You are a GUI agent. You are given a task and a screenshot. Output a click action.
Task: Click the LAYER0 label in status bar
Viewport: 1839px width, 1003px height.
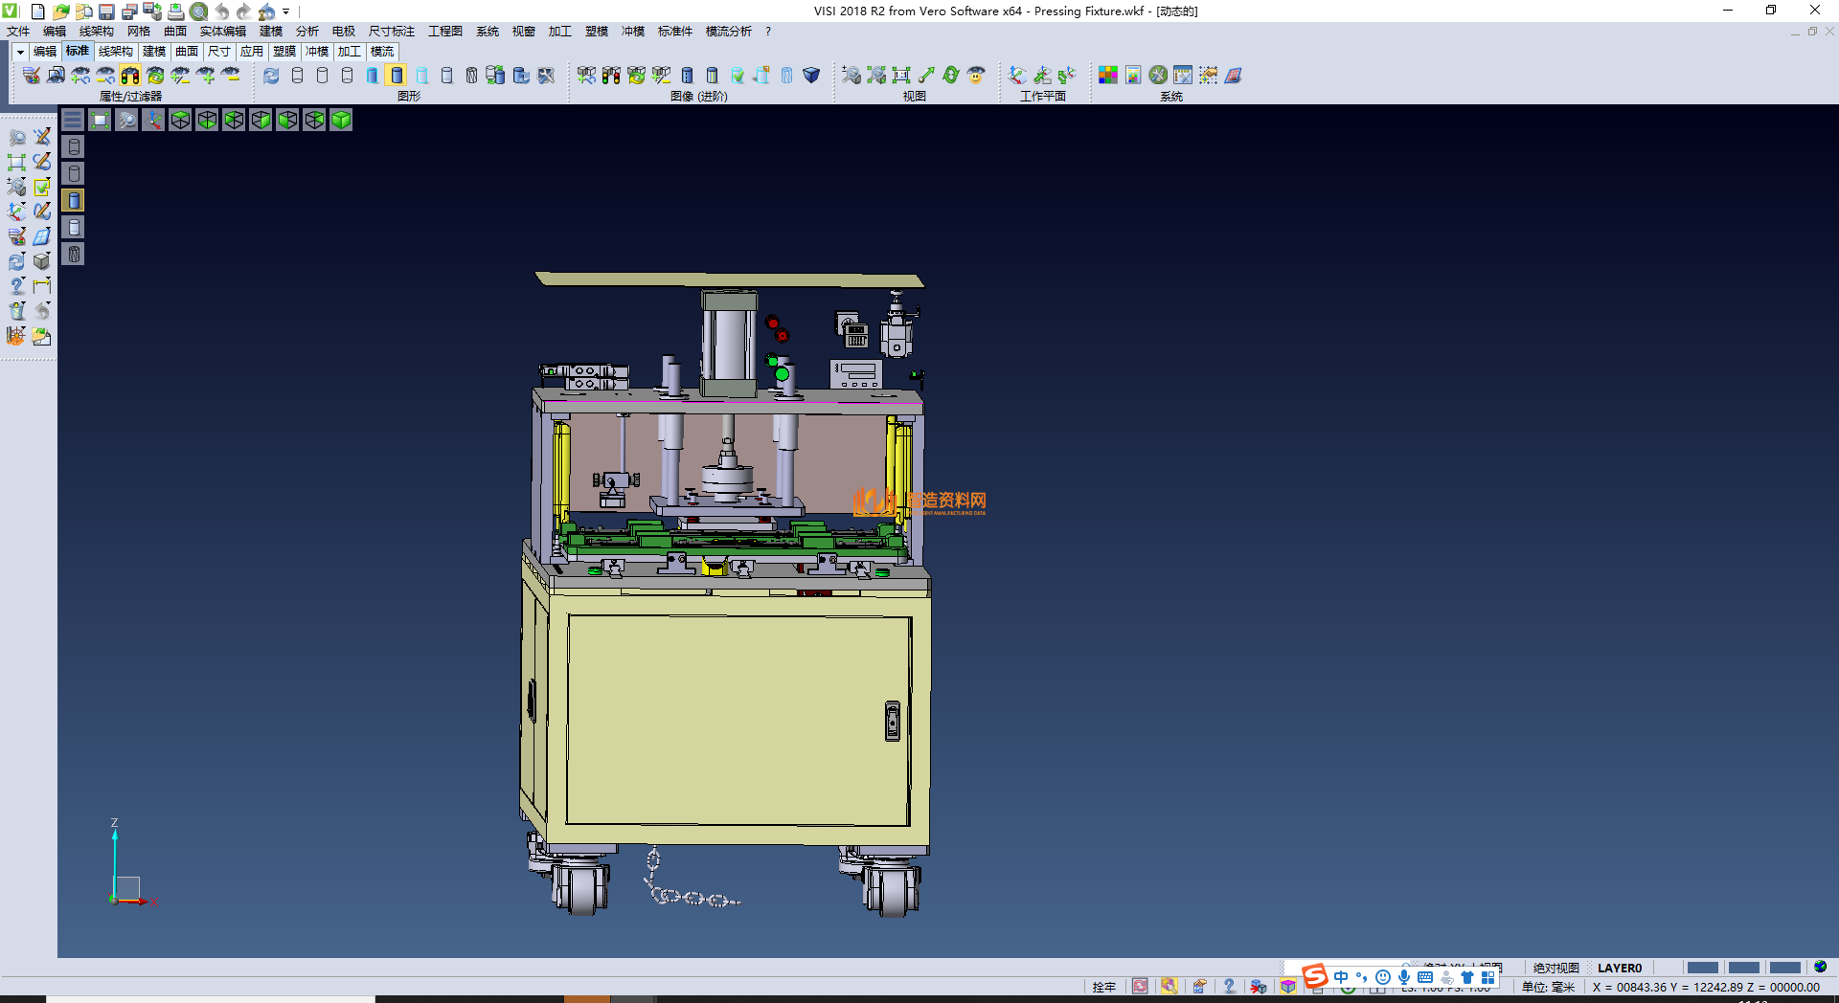[1620, 968]
